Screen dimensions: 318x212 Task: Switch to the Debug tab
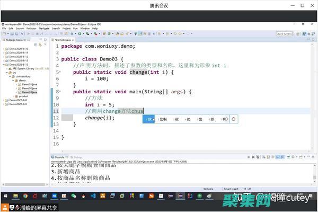[77, 157]
